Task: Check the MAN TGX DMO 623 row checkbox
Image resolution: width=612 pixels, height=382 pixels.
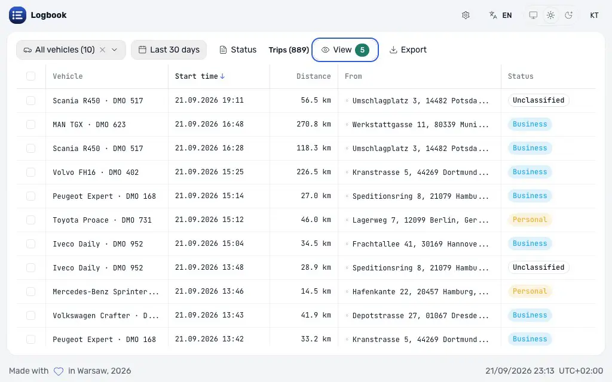Action: (31, 124)
